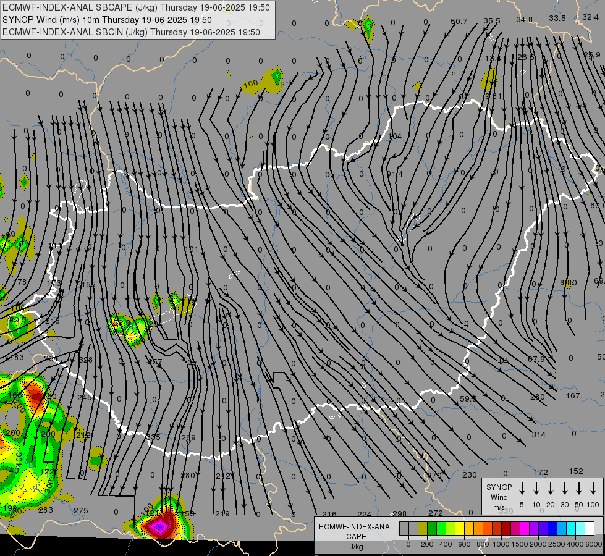Image resolution: width=605 pixels, height=556 pixels.
Task: Click the 104 value on the map
Action: pos(395,136)
